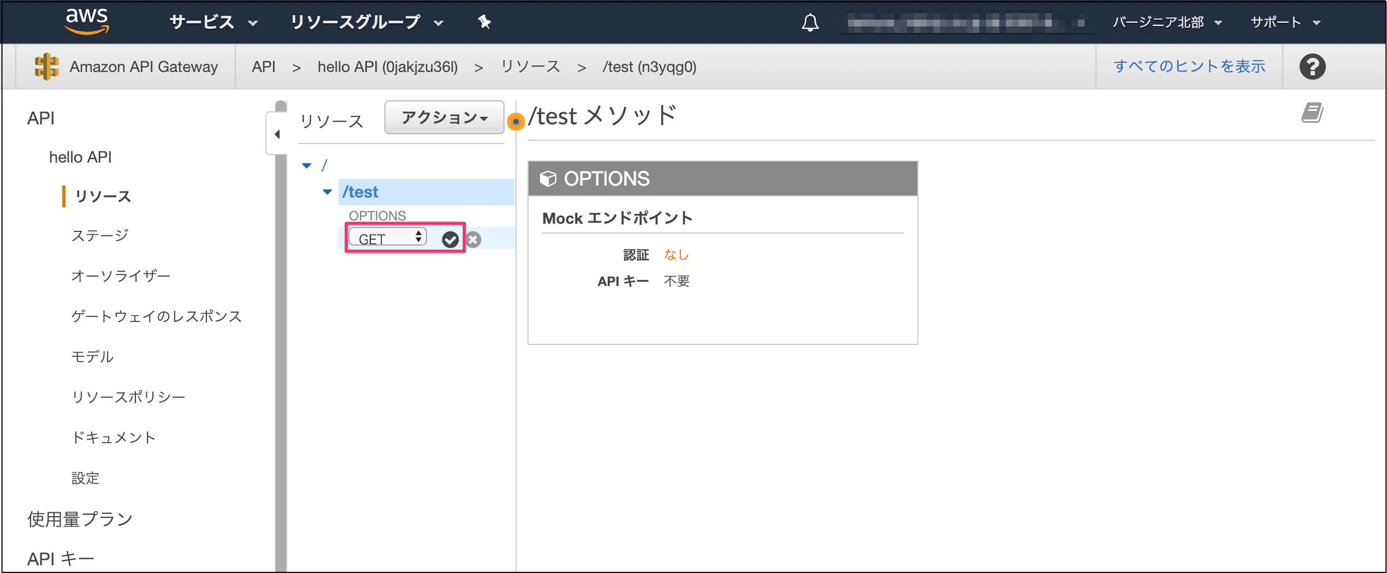Open 使用量プラン in the sidebar
Viewport: 1387px width, 573px height.
click(80, 519)
